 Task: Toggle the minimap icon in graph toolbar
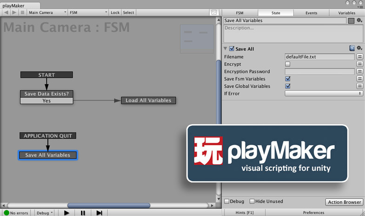click(214, 13)
